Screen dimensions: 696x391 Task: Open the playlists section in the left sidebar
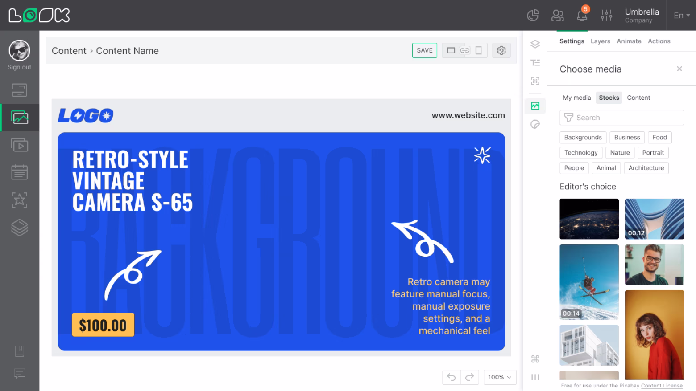click(20, 145)
